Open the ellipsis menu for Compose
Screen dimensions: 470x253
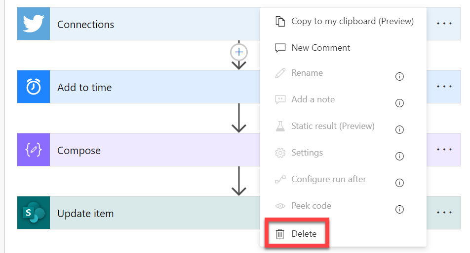point(444,150)
